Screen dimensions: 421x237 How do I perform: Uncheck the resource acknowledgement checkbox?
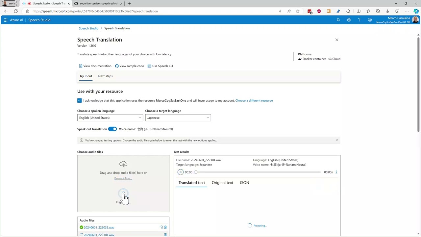[79, 100]
